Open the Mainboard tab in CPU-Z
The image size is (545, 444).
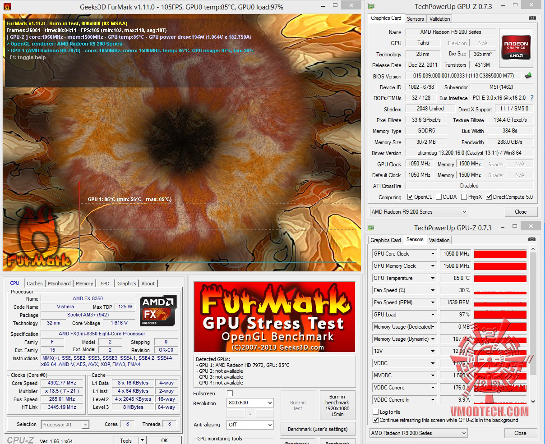(x=59, y=284)
